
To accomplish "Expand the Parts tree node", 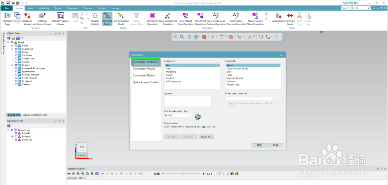I will point(12,46).
